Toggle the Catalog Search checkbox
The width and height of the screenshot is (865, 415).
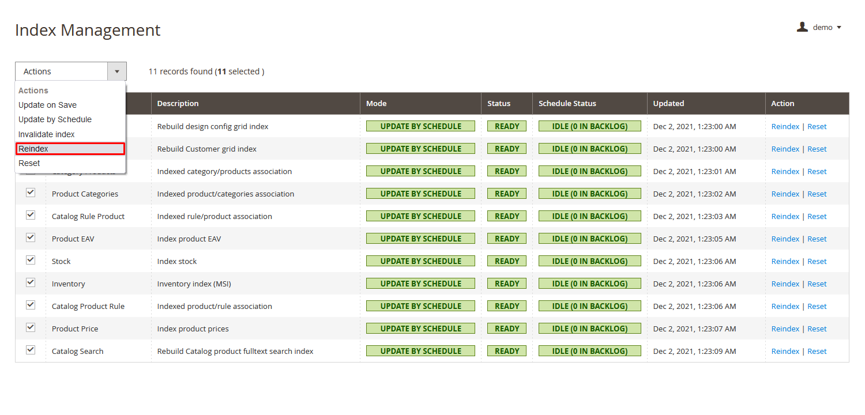(x=31, y=350)
